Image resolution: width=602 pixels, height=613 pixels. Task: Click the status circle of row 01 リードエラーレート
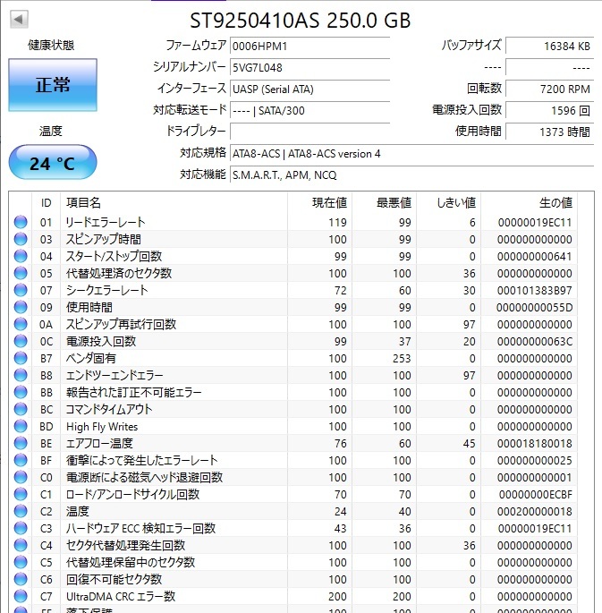click(x=21, y=222)
